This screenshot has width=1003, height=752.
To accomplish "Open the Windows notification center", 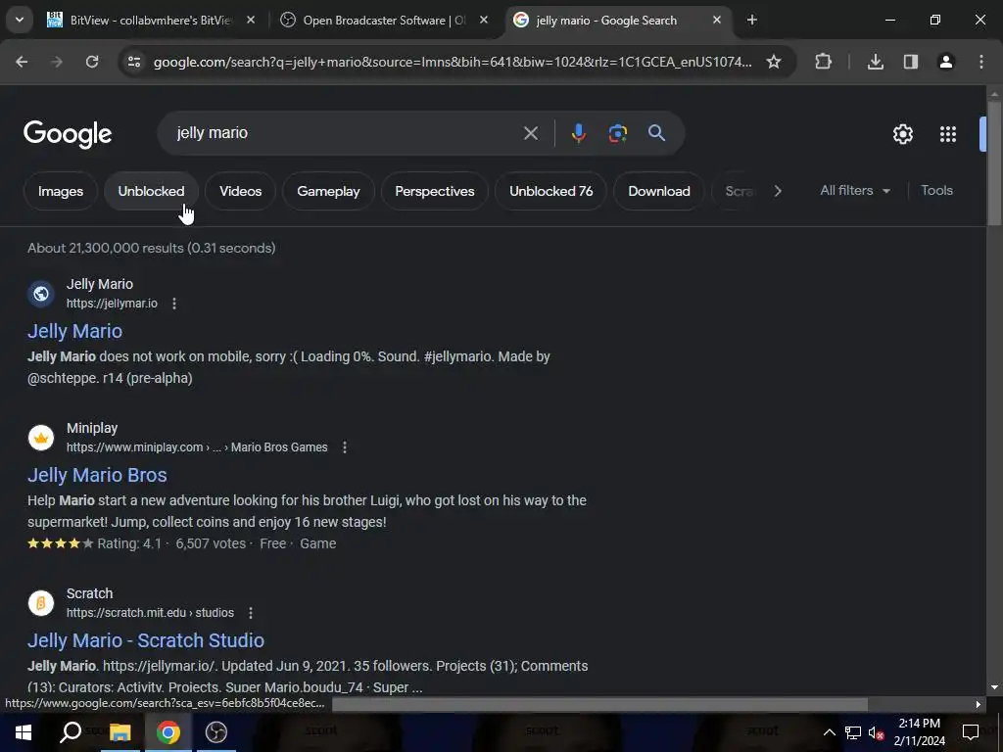I will [971, 732].
